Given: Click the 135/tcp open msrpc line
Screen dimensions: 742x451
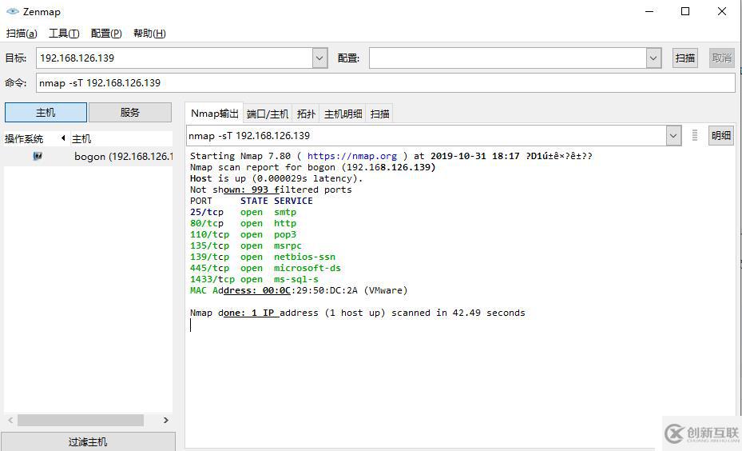Looking at the screenshot, I should [x=245, y=245].
